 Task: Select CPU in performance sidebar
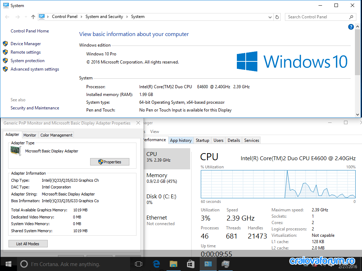pyautogui.click(x=167, y=158)
